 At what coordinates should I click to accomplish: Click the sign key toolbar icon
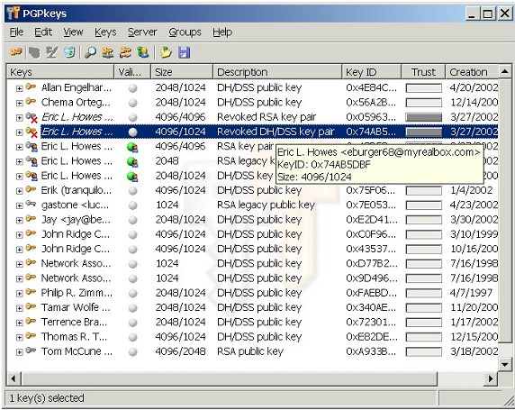tap(51, 52)
